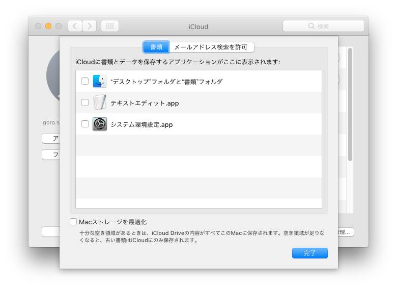Toggle the システム環境設定.app checkbox
The width and height of the screenshot is (397, 288).
[x=85, y=124]
